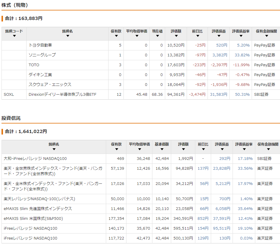This screenshot has height=244, width=280.
Task: Select the ソニーグループ stock name
Action: pos(42,55)
